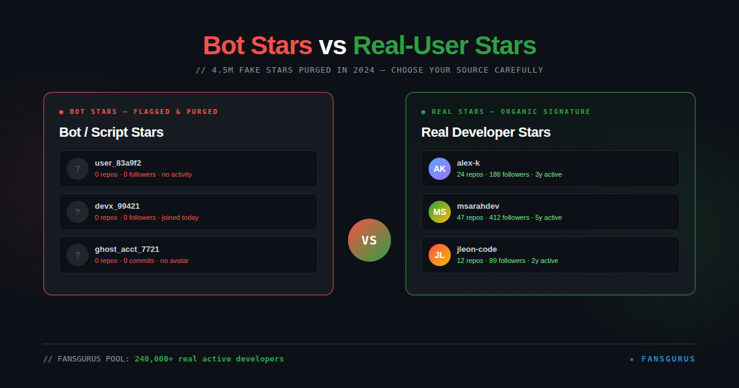Image resolution: width=739 pixels, height=388 pixels.
Task: Open the FANSGURUS link
Action: (x=668, y=358)
